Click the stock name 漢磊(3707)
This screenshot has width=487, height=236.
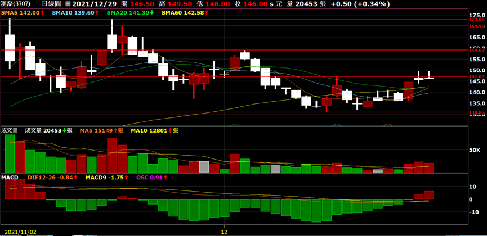click(16, 4)
